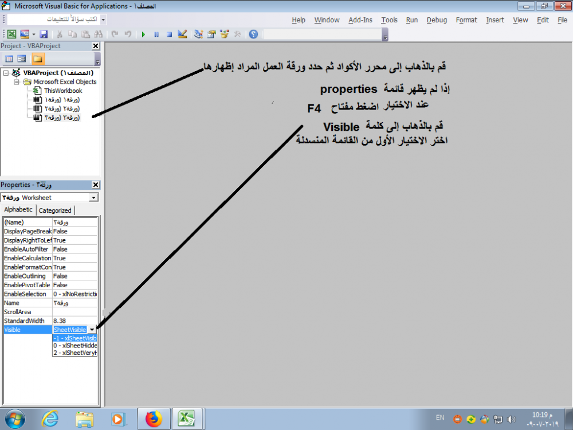The height and width of the screenshot is (430, 573).
Task: Click the Visible property dropdown arrow
Action: pyautogui.click(x=92, y=330)
